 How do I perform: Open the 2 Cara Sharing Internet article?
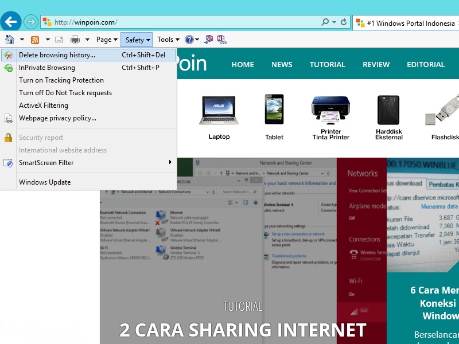pos(243,330)
